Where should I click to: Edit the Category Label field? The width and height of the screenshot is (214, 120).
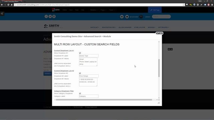coord(89,96)
